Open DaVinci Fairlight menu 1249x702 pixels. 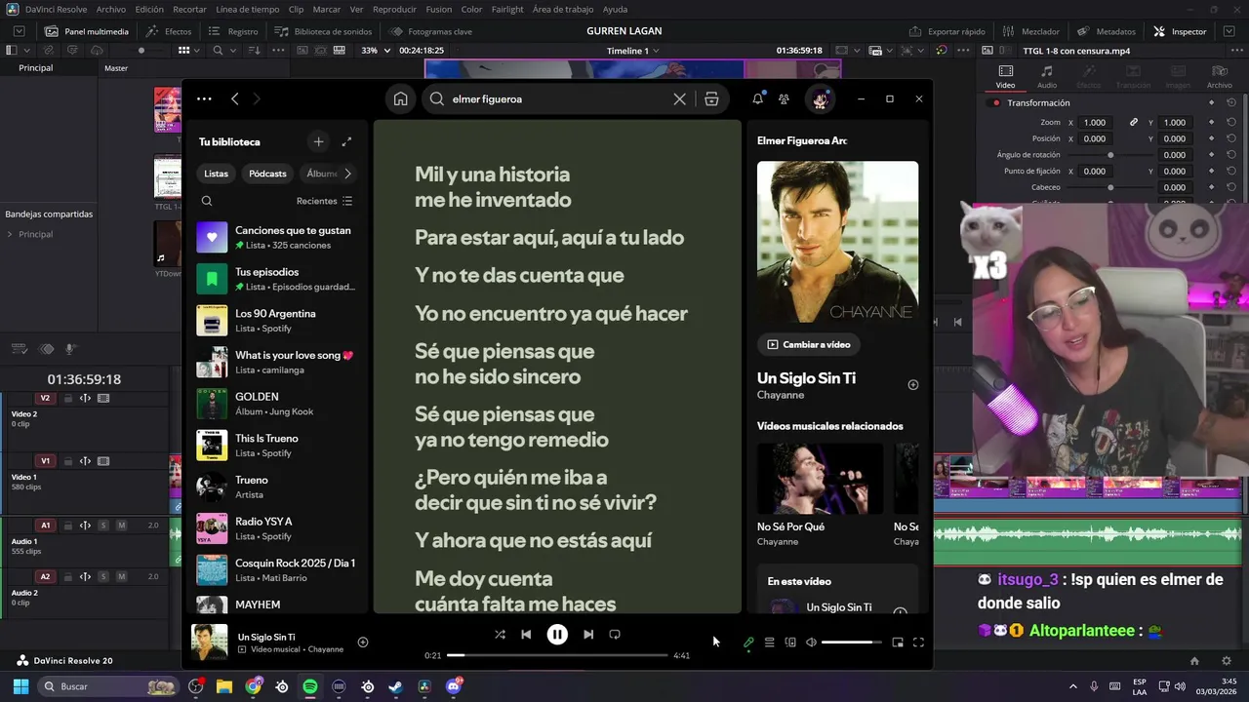click(507, 9)
